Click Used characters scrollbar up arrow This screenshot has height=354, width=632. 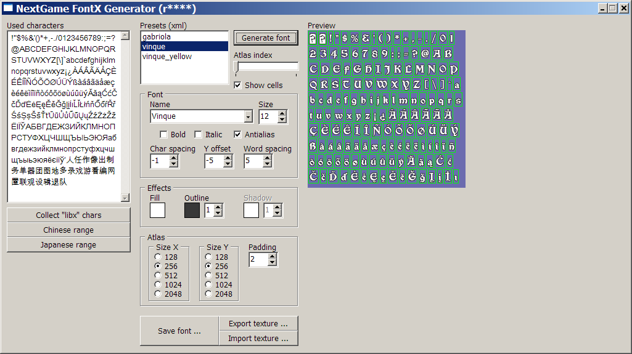tap(125, 36)
